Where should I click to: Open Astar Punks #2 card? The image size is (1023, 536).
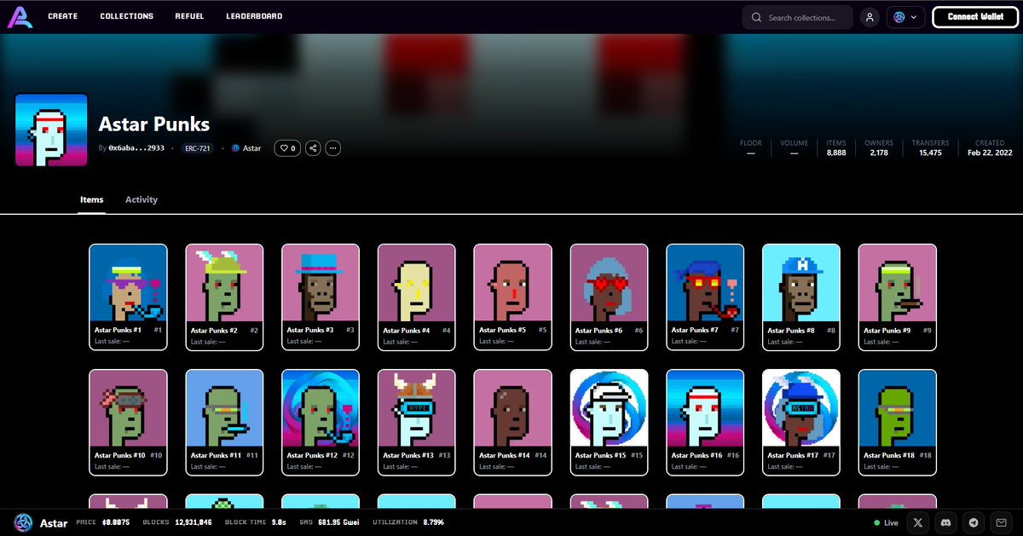pos(224,297)
